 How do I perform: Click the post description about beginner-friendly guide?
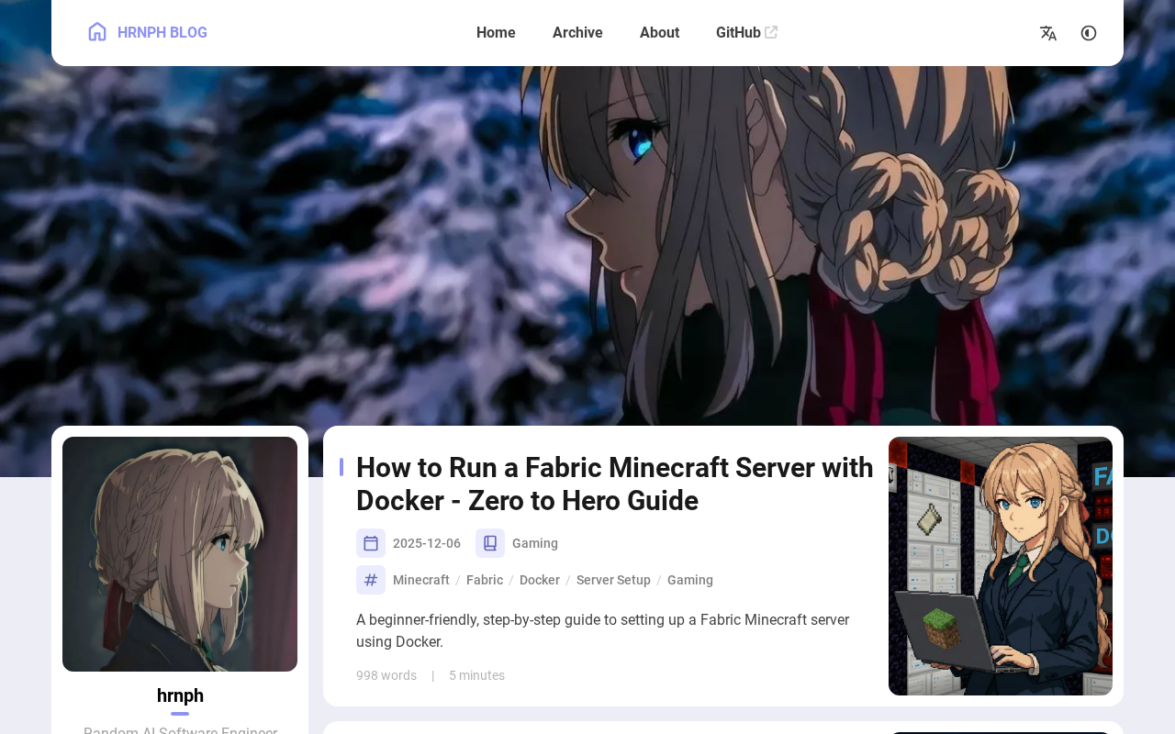tap(603, 631)
